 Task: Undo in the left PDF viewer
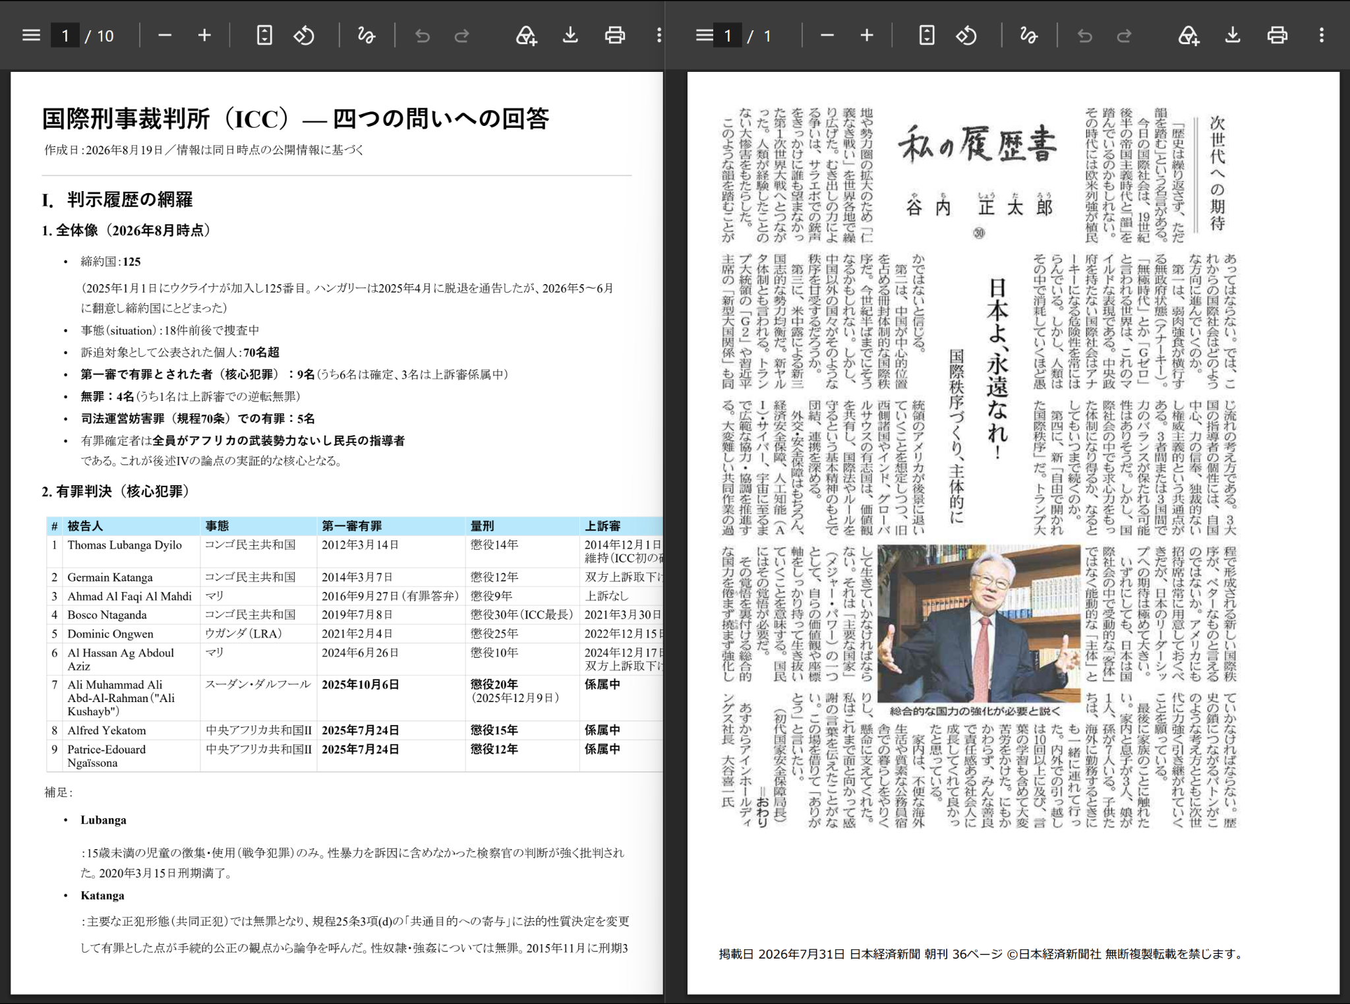[x=423, y=35]
